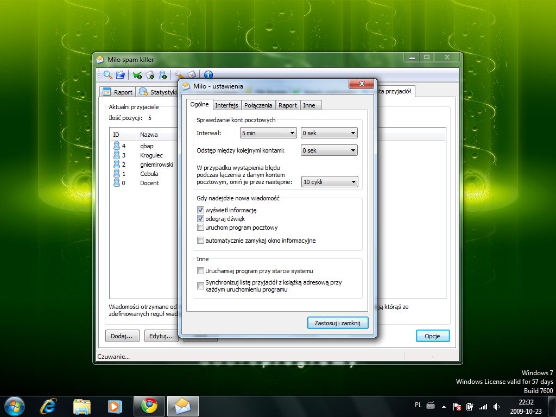
Task: Switch to the Połączenia tab
Action: click(x=258, y=105)
